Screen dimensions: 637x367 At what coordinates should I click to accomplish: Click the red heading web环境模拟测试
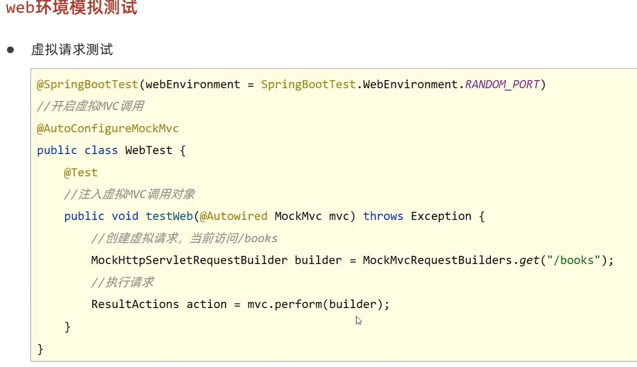(71, 8)
